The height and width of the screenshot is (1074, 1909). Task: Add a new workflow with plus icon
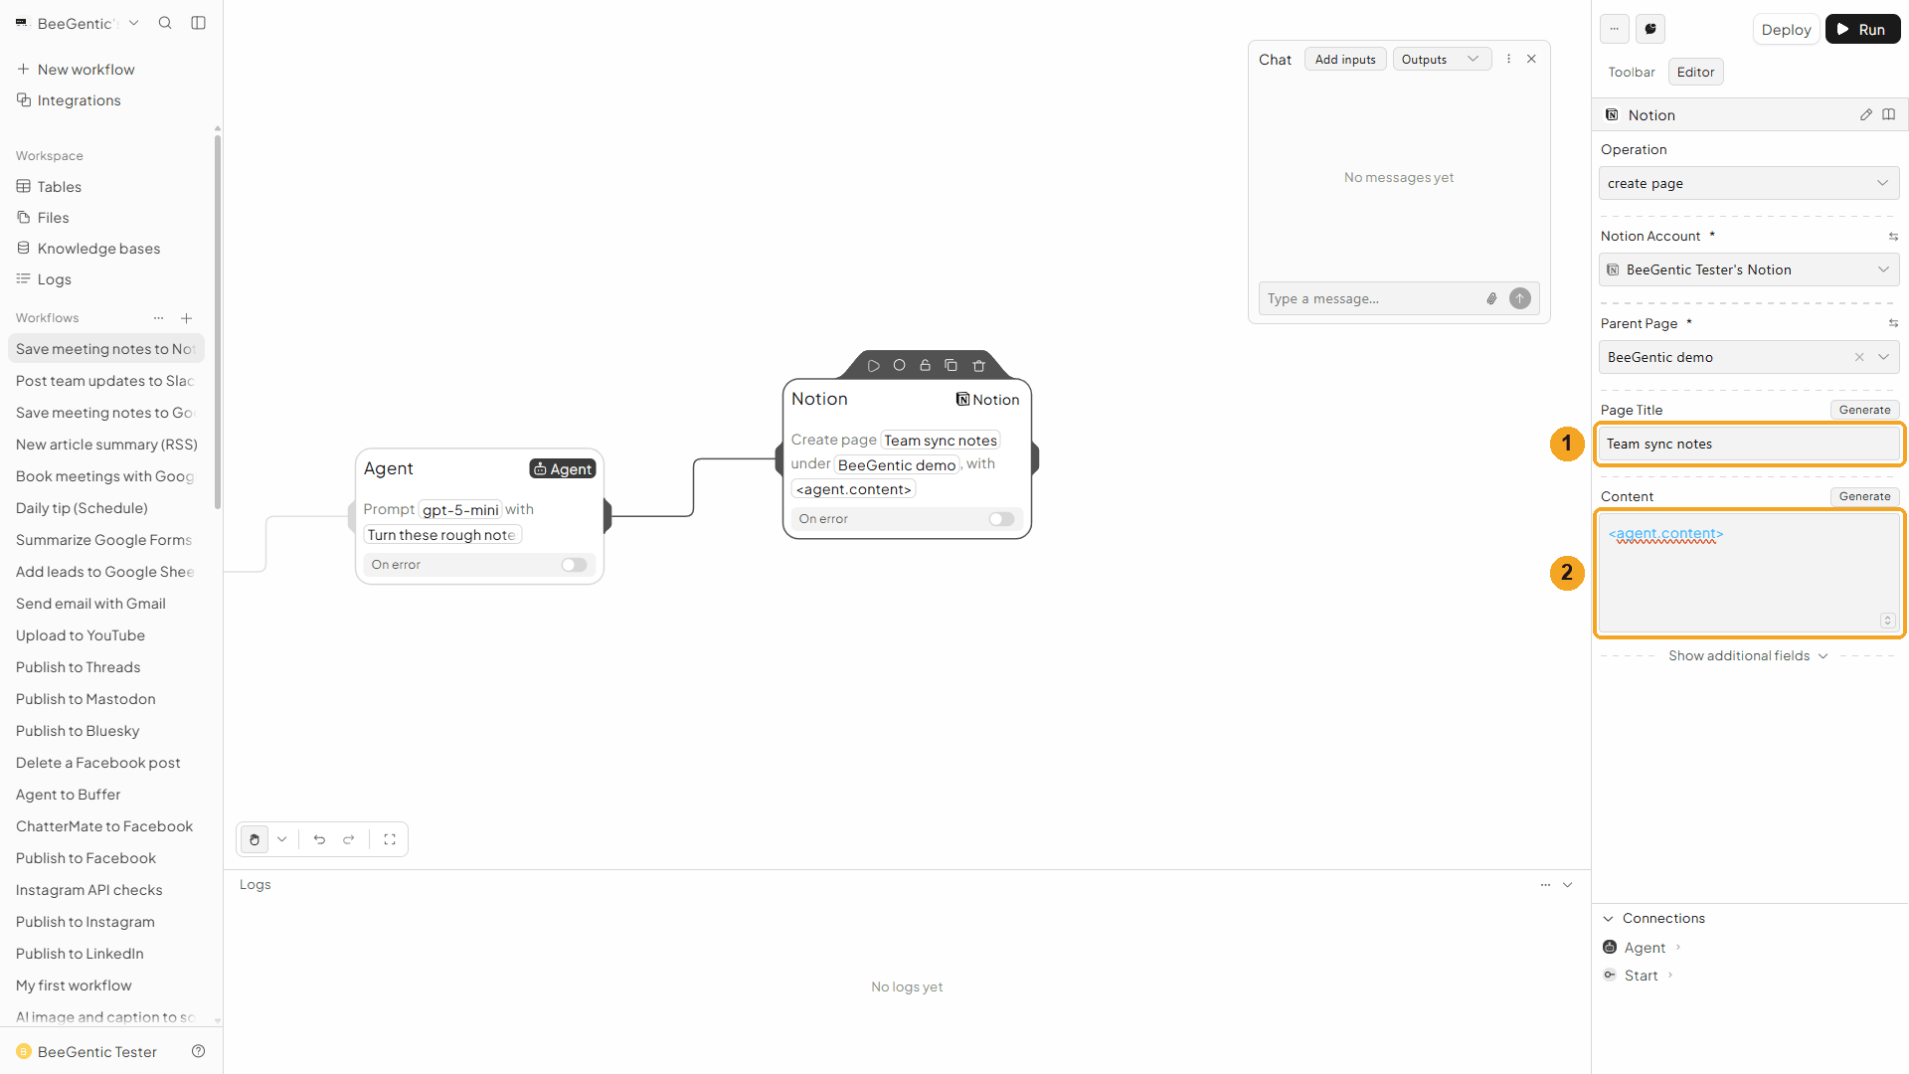pyautogui.click(x=186, y=318)
